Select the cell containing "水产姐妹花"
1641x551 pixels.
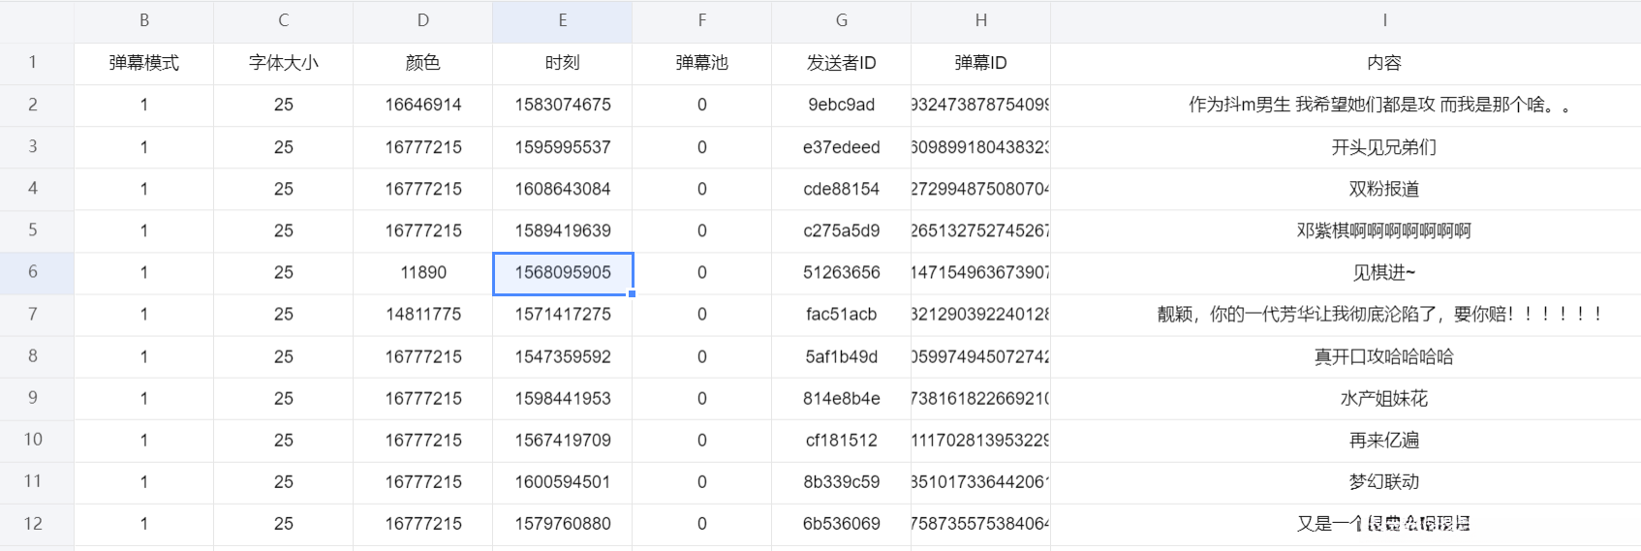1383,398
